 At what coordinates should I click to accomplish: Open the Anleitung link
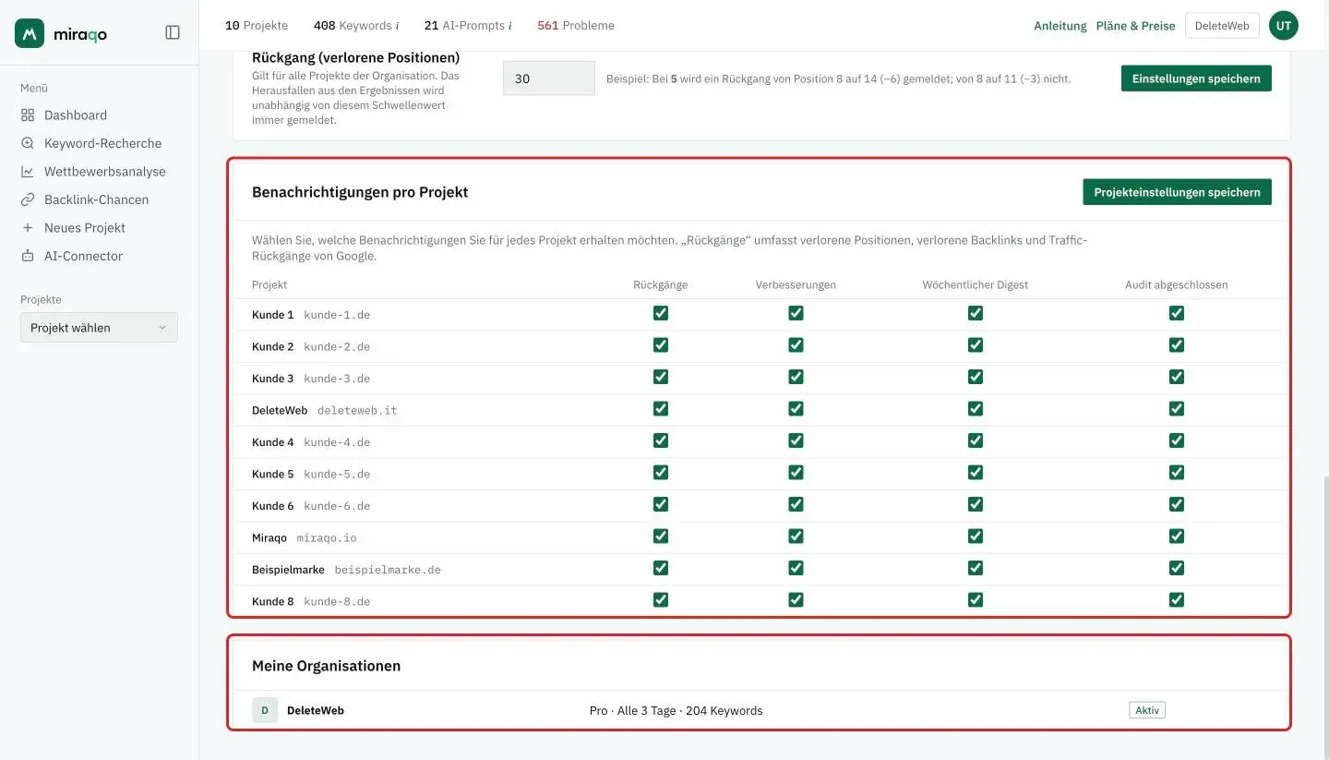(1060, 26)
